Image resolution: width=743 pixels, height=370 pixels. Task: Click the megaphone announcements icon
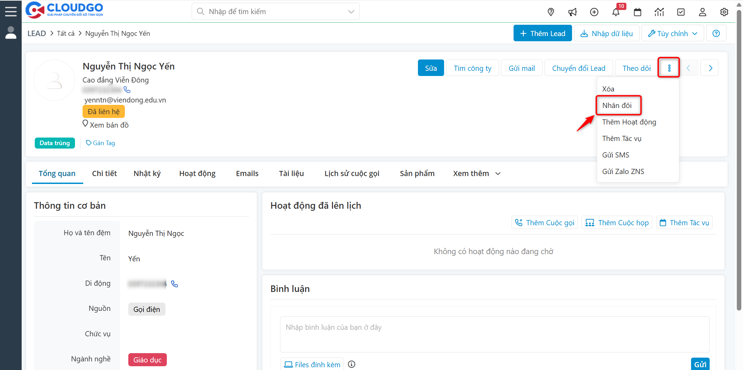tap(572, 12)
